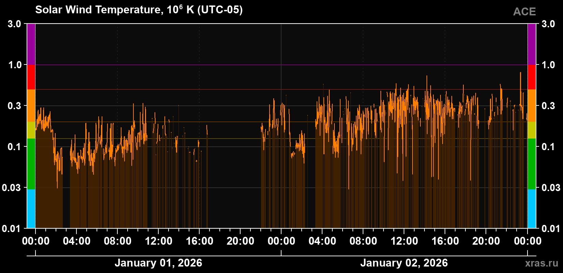Click the 04:00 time label of January 02
This screenshot has width=563, height=273.
pos(322,241)
